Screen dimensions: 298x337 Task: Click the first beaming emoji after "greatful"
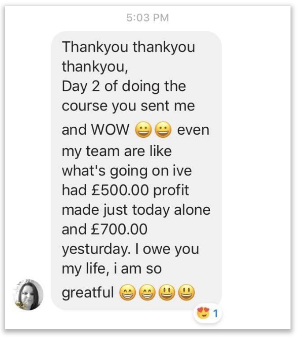point(127,293)
